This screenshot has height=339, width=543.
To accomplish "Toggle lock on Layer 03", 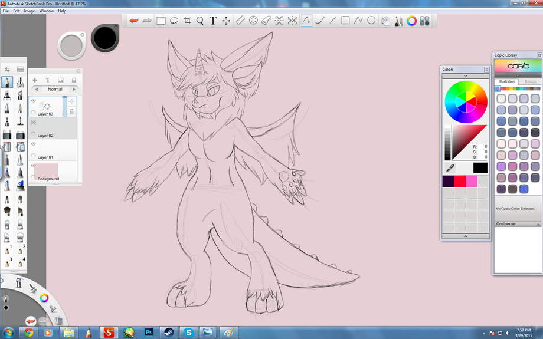I will [71, 111].
